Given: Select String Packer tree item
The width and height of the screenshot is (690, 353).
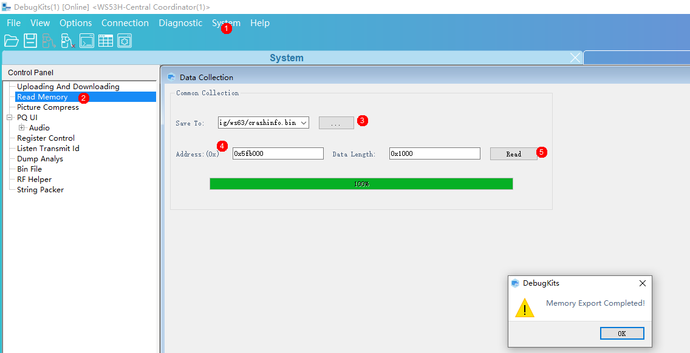Looking at the screenshot, I should pos(41,190).
